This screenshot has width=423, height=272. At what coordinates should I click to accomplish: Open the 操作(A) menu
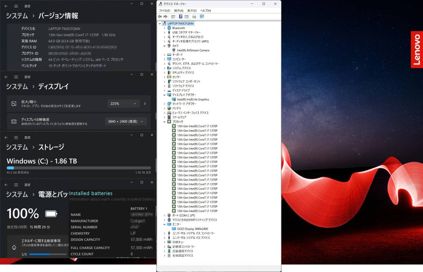[179, 11]
